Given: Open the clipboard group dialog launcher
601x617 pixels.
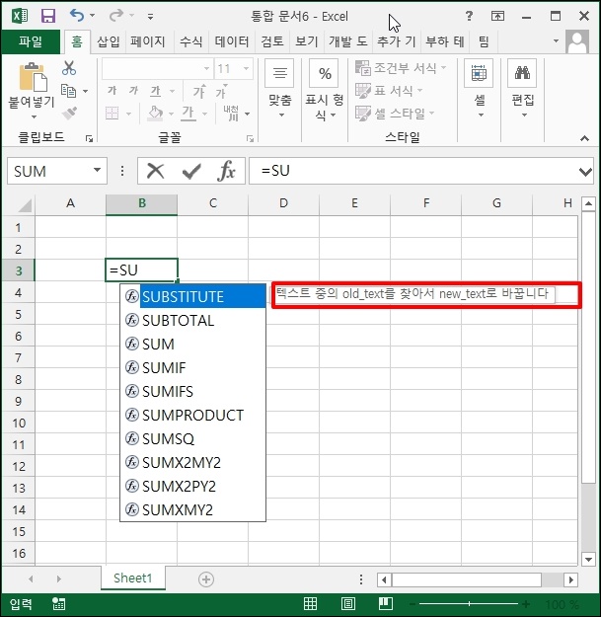Looking at the screenshot, I should click(89, 138).
